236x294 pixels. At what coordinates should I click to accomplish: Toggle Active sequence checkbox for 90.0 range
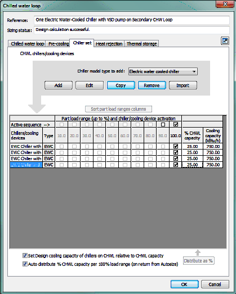click(163, 124)
